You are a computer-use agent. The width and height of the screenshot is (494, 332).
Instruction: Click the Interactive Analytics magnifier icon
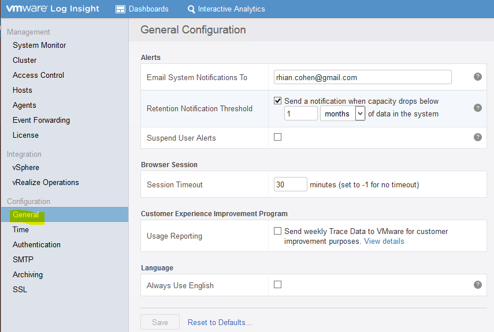(x=191, y=9)
